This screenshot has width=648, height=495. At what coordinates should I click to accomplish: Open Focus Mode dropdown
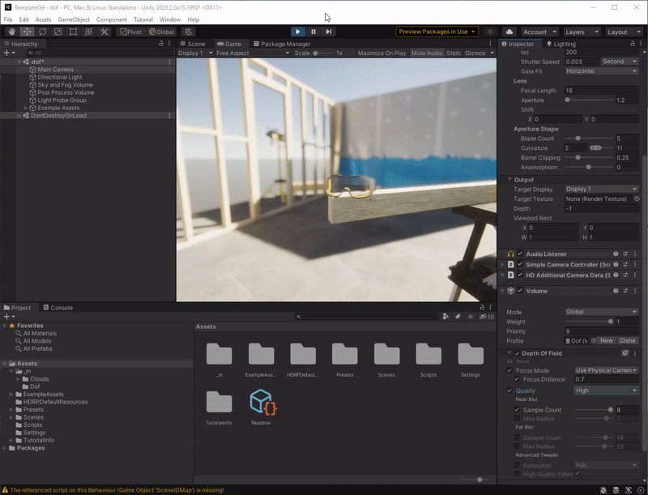pyautogui.click(x=606, y=370)
